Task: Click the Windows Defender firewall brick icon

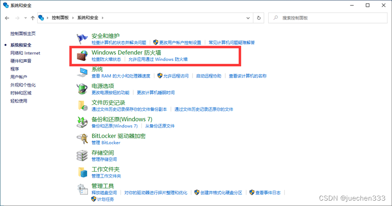Action: [x=82, y=56]
